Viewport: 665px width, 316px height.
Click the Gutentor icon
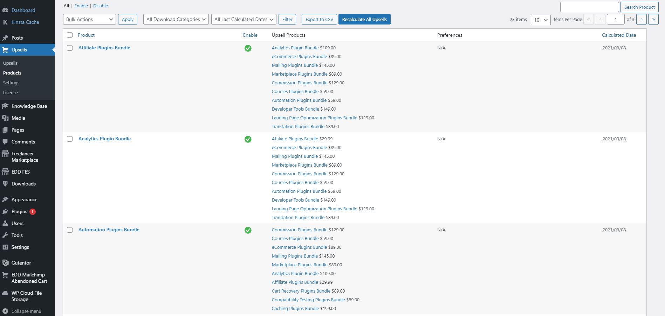5,263
